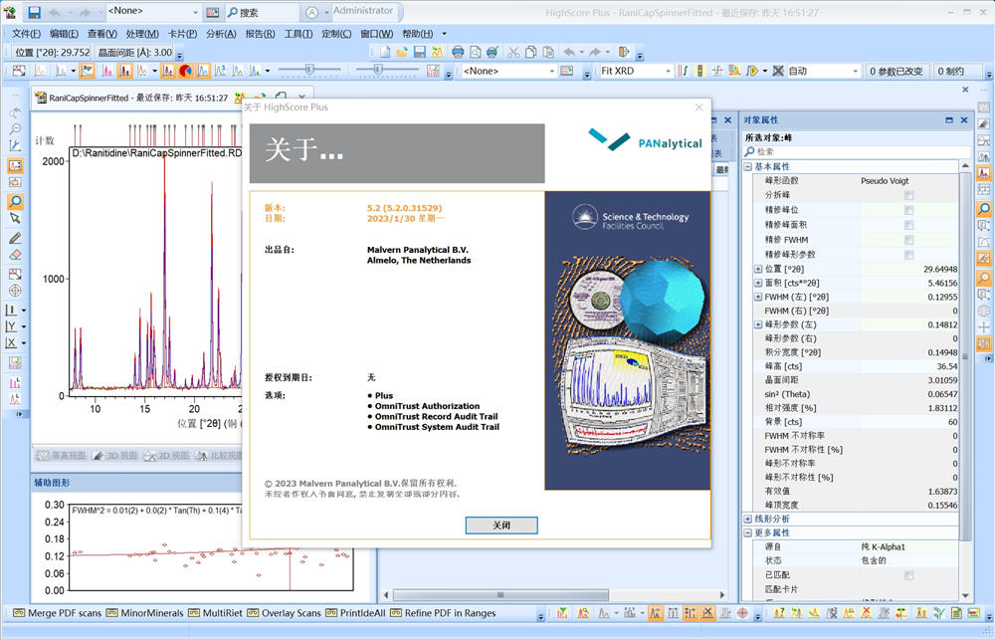Toggle the 精修 FWHM checkbox

coord(908,240)
